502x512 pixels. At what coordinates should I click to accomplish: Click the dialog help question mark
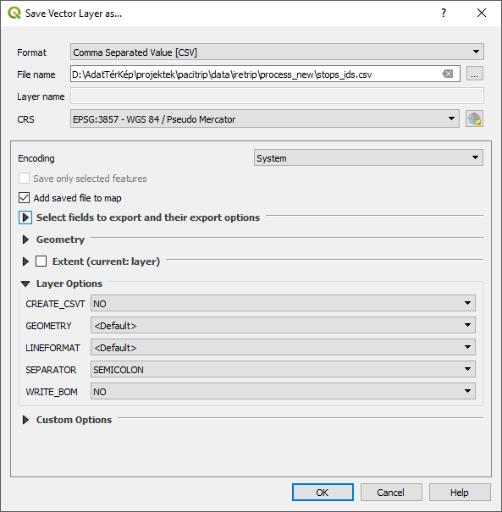pos(444,13)
